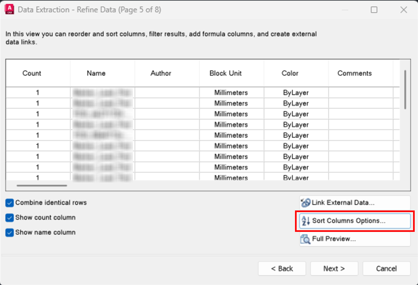Toggle Show name column off

click(x=9, y=232)
